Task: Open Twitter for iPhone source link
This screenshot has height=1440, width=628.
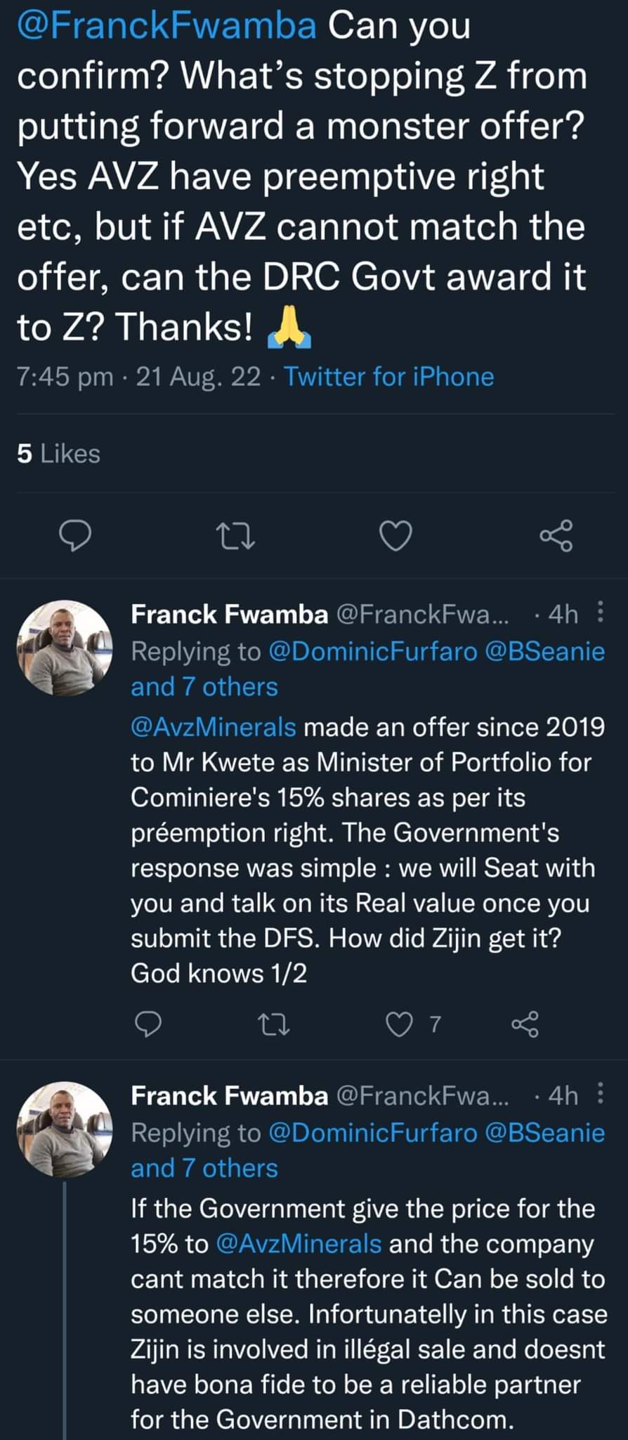Action: pos(388,377)
